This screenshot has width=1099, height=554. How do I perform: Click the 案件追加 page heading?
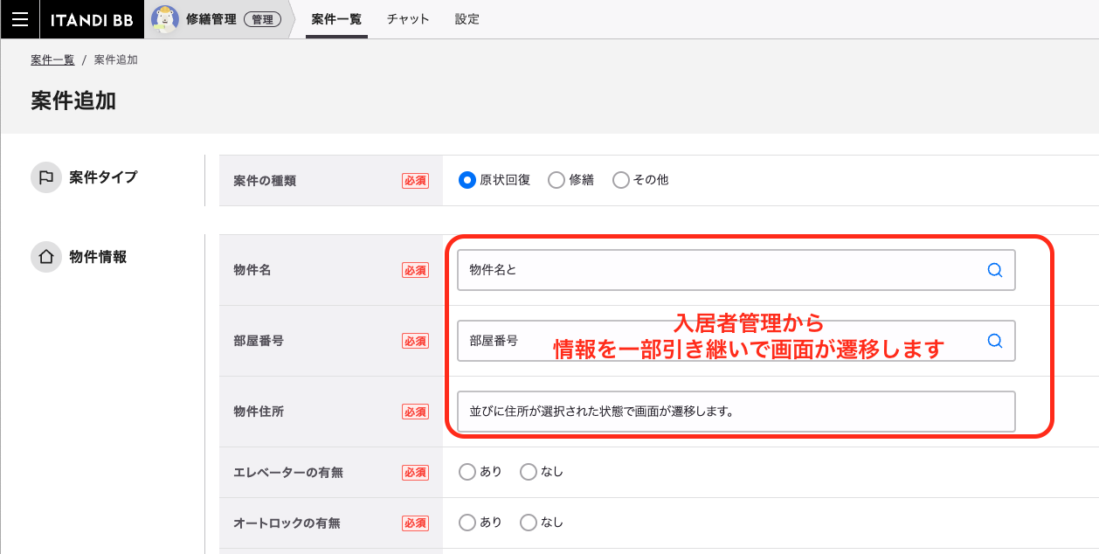click(x=73, y=100)
